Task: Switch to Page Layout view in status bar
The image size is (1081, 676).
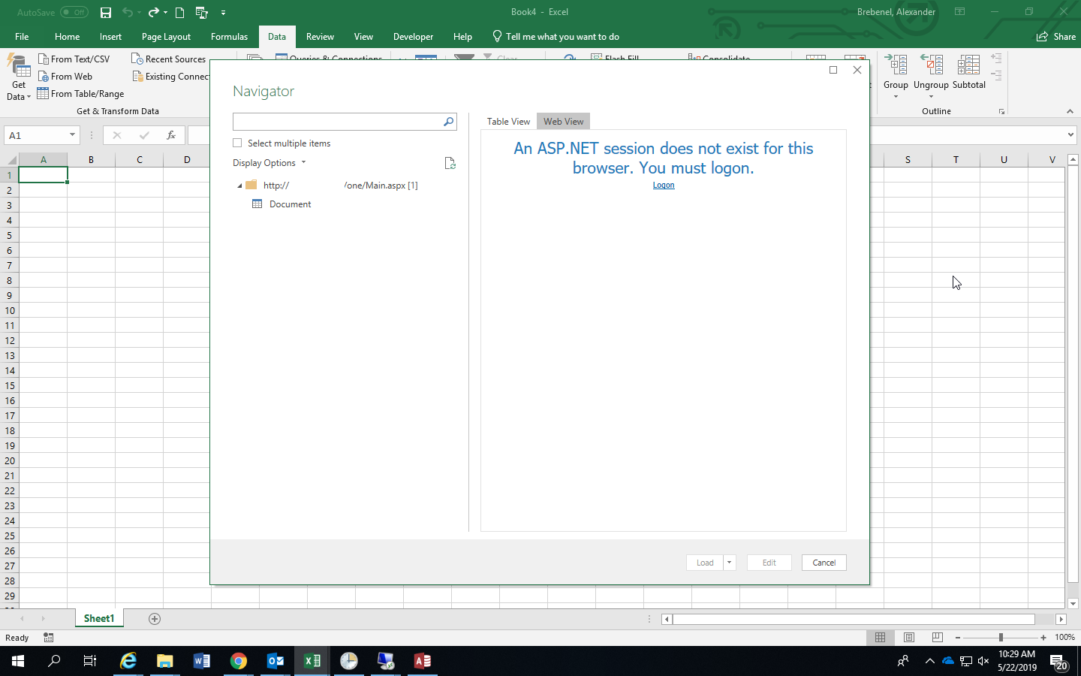Action: pyautogui.click(x=909, y=637)
